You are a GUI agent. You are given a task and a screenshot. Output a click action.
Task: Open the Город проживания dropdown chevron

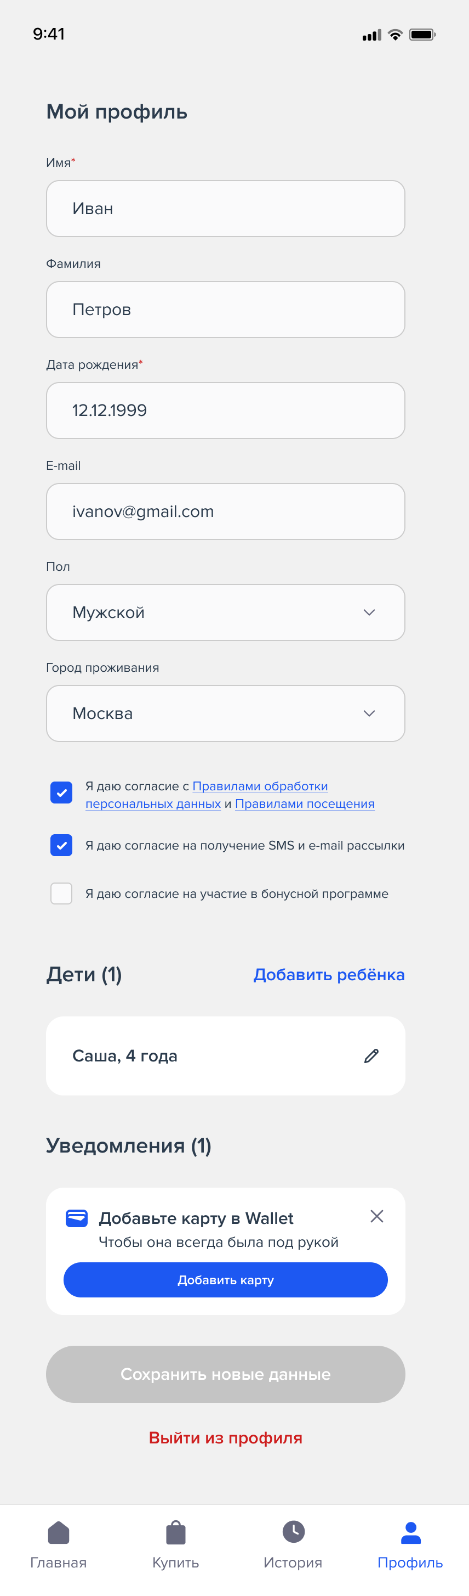pos(369,713)
